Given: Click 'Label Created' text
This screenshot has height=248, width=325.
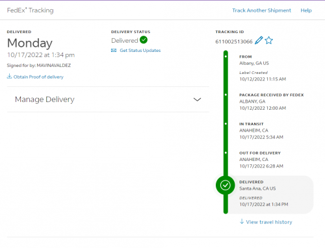Looking at the screenshot, I should [253, 73].
